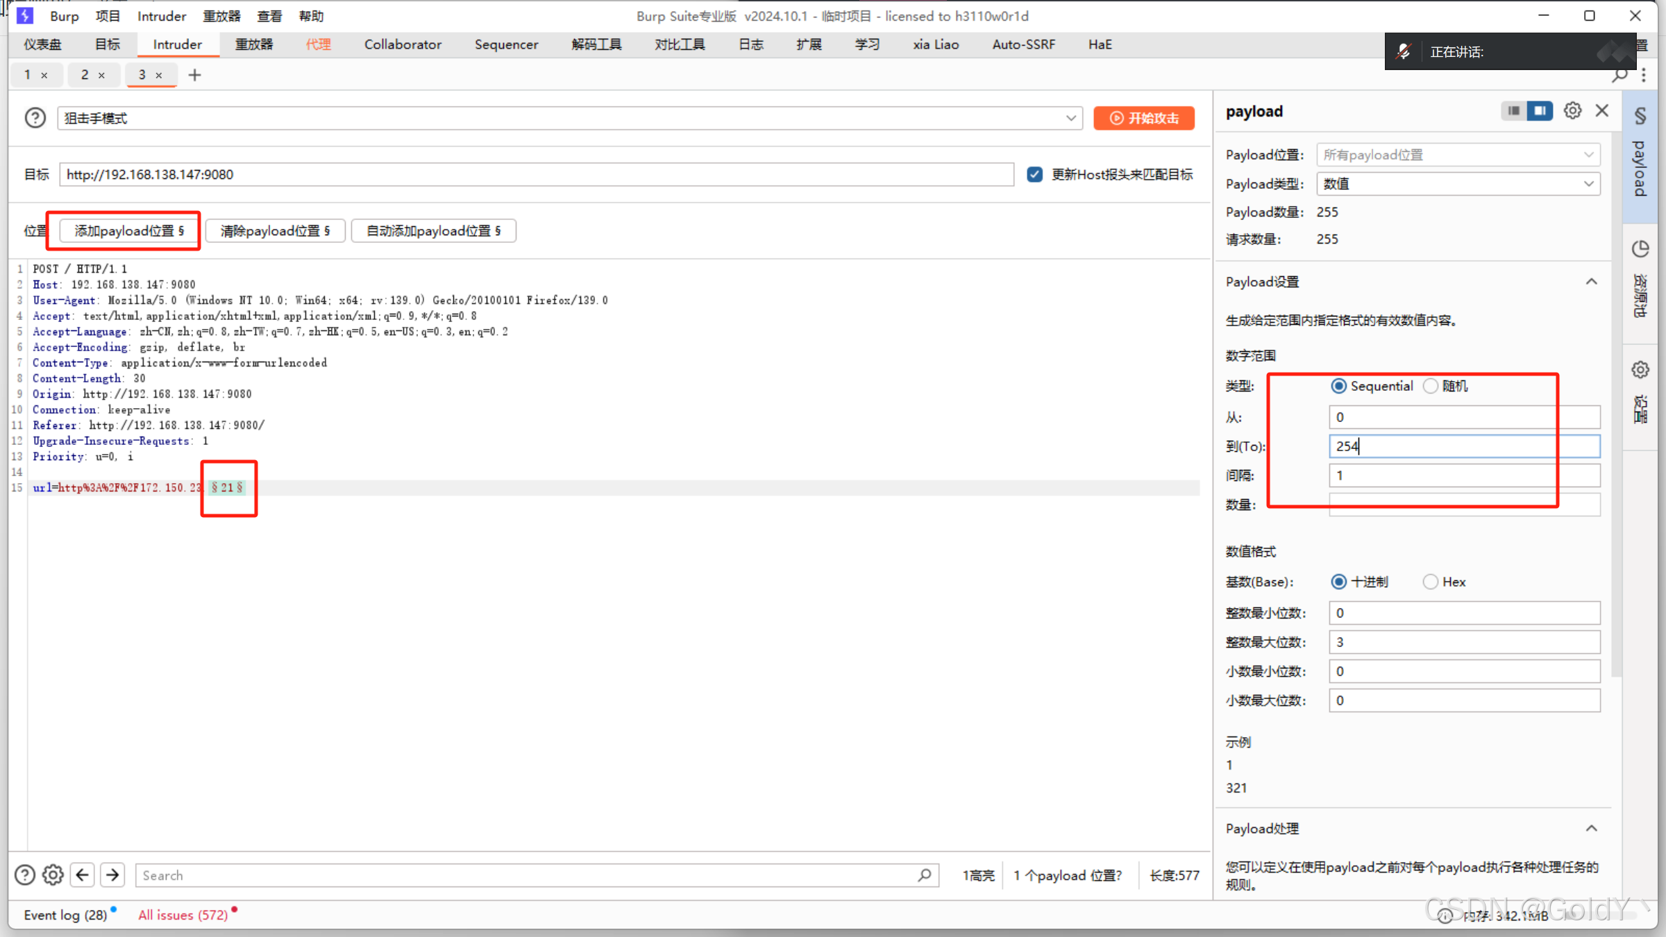Screen dimensions: 1666x937
Task: Open the resource pool sidebar icon
Action: point(1640,248)
